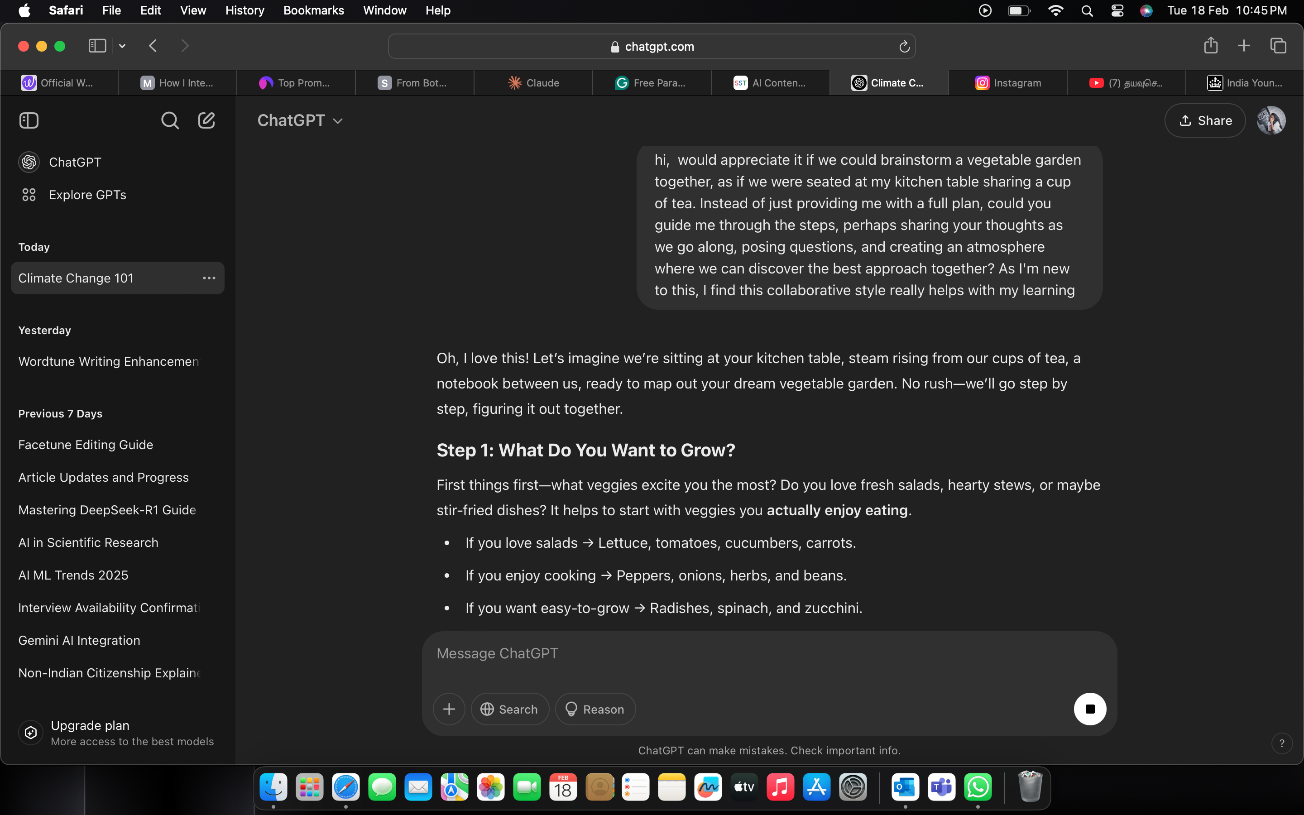
Task: Open the ChatGPT model selector dropdown
Action: [x=300, y=120]
